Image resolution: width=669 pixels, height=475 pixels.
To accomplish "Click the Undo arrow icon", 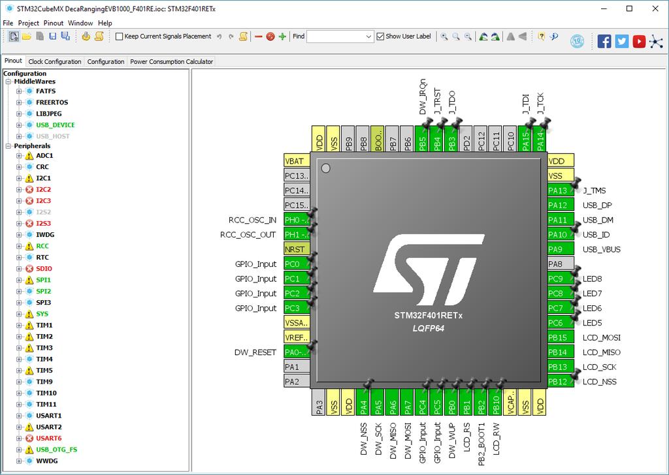I will pos(220,37).
